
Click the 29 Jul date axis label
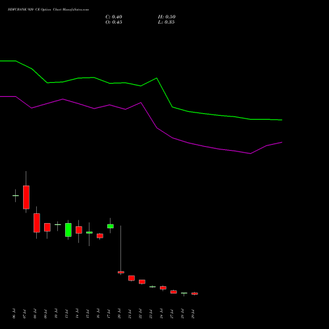coord(193,313)
